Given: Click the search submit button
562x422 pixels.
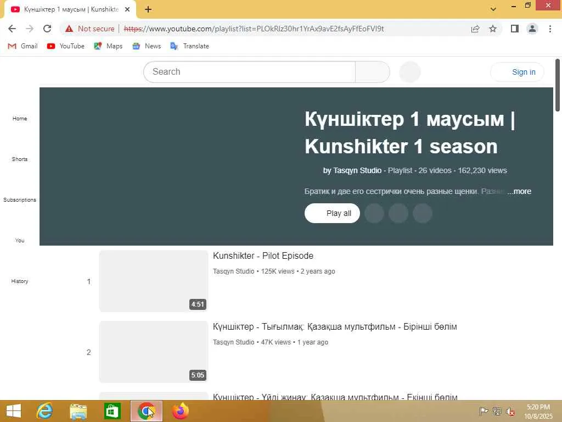Looking at the screenshot, I should coord(373,72).
